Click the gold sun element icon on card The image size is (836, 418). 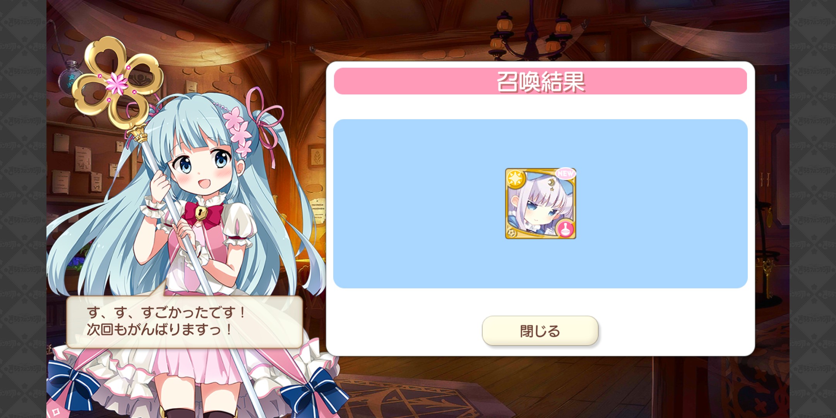(x=516, y=178)
